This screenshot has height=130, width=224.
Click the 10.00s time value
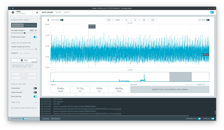point(99,88)
